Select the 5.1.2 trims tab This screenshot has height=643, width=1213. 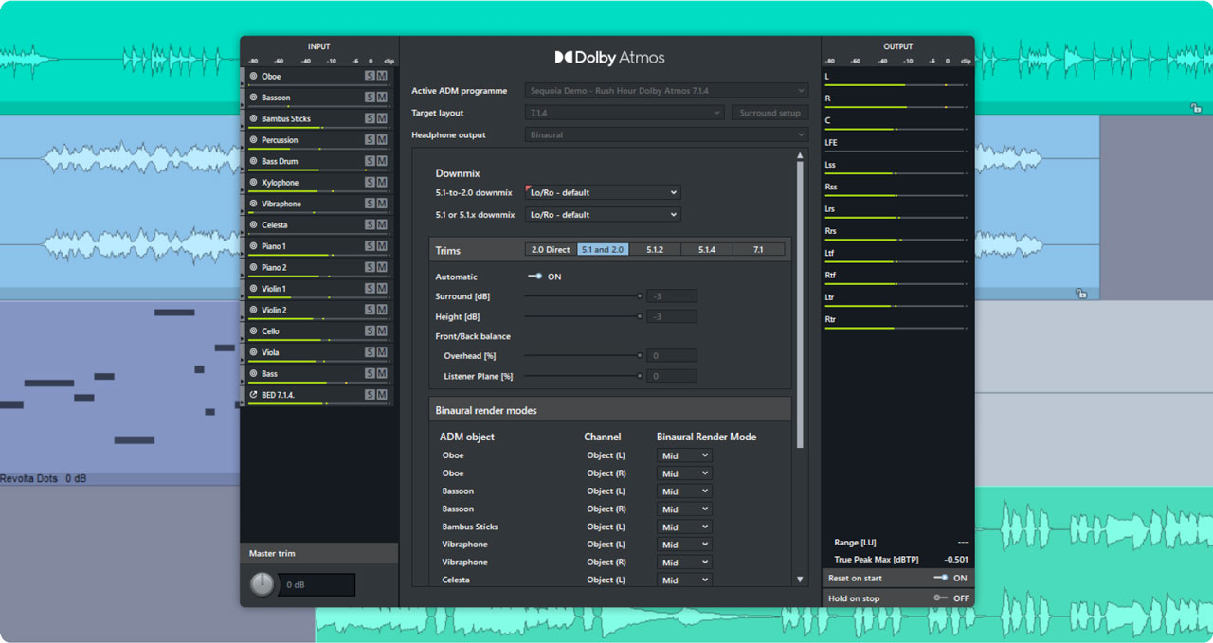655,250
